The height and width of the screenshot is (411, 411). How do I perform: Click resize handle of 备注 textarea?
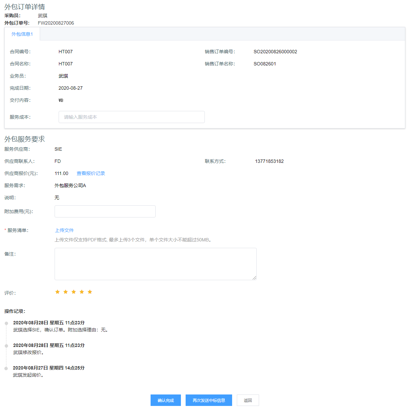tap(254, 278)
